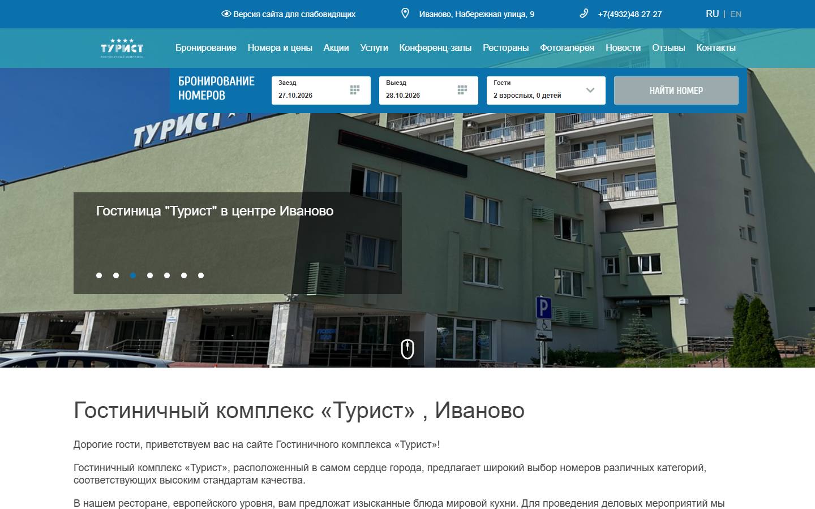Viewport: 815px width, 509px height.
Task: Click the eye icon for visually impaired version
Action: click(226, 14)
